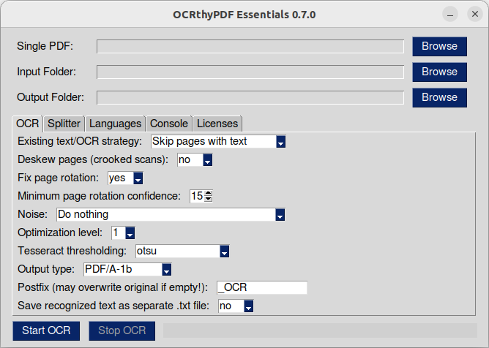Stop the OCR process
Image resolution: width=489 pixels, height=348 pixels.
point(122,330)
